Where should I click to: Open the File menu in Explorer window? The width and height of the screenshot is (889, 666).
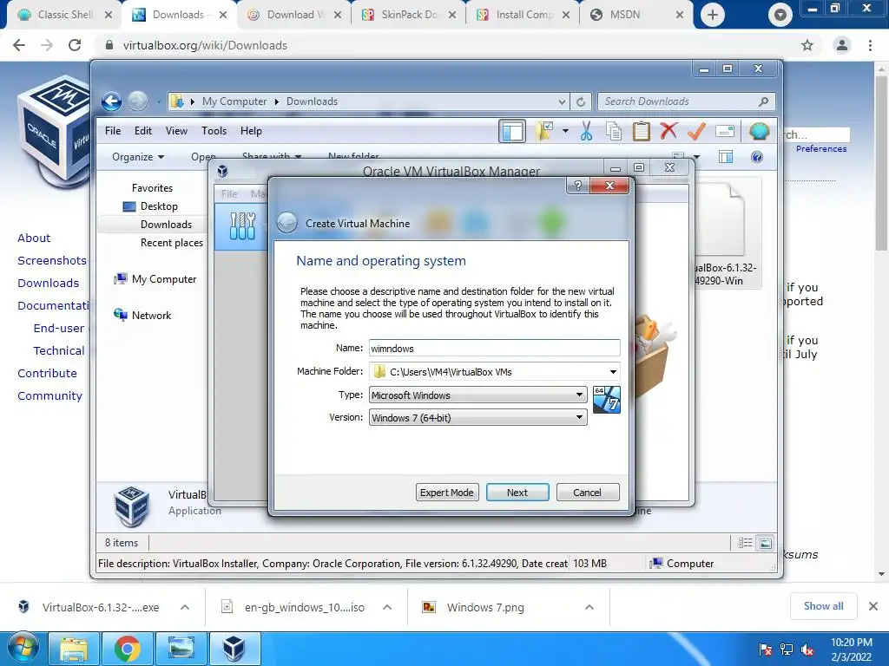pyautogui.click(x=113, y=131)
